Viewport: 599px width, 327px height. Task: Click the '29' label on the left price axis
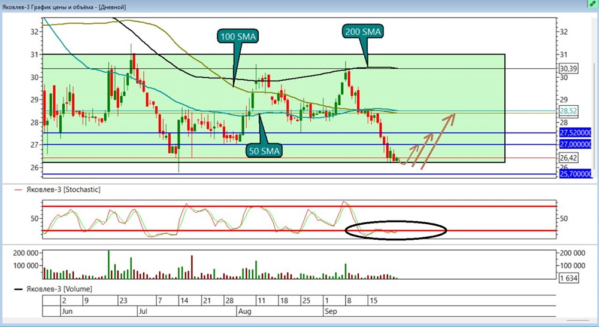click(35, 99)
